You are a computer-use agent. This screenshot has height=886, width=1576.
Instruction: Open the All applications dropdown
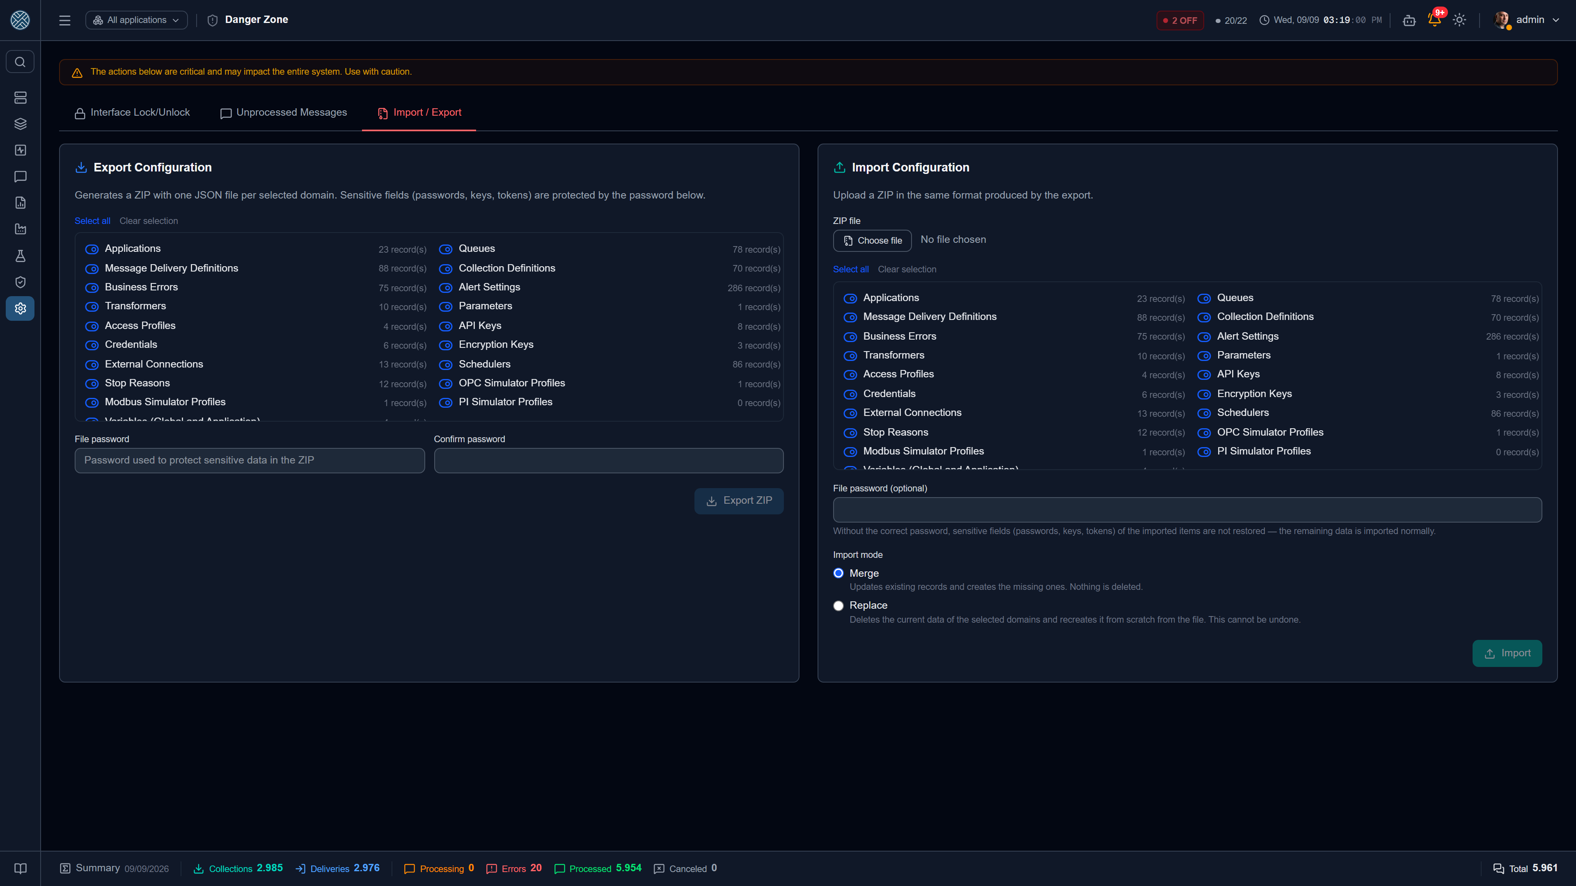(136, 20)
